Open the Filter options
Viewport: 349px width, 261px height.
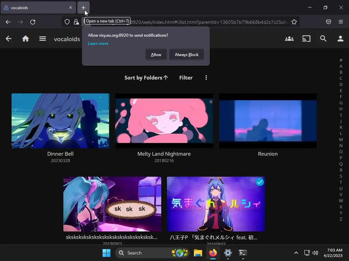click(x=186, y=78)
